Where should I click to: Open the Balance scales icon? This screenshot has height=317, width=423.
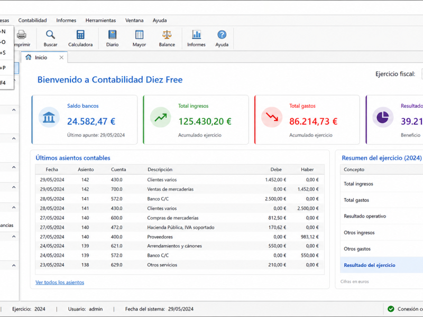click(x=167, y=35)
